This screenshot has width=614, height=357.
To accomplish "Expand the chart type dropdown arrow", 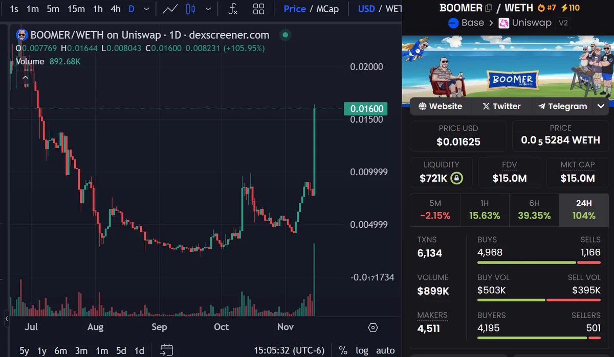I will (208, 9).
